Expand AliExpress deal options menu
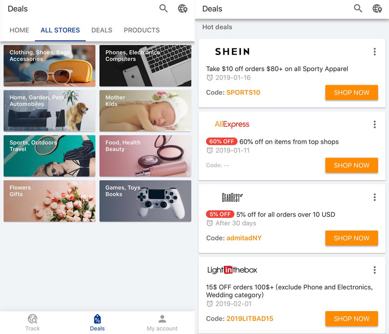The height and width of the screenshot is (334, 389). tap(375, 124)
